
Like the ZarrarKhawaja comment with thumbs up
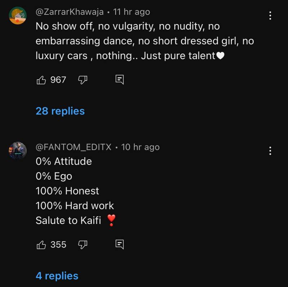click(x=41, y=80)
